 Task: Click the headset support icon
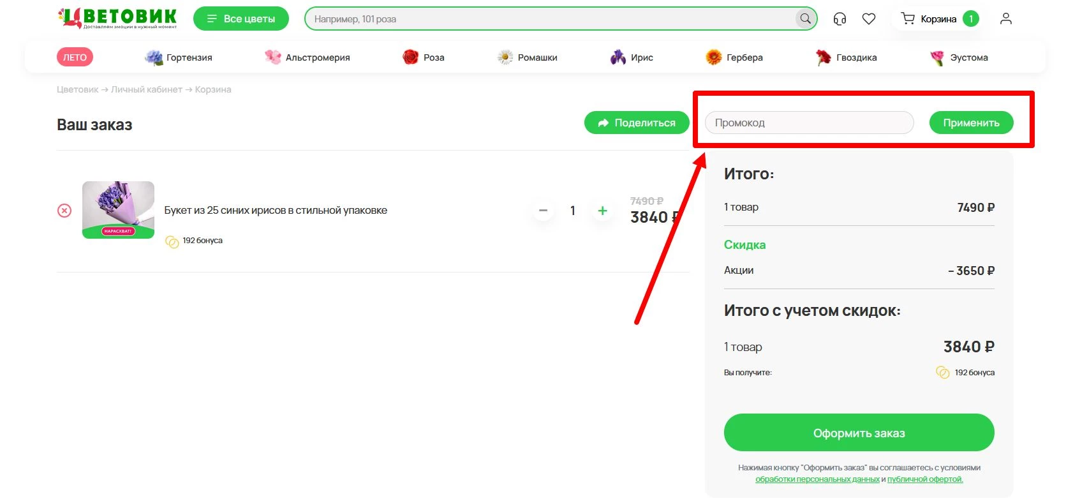[840, 19]
